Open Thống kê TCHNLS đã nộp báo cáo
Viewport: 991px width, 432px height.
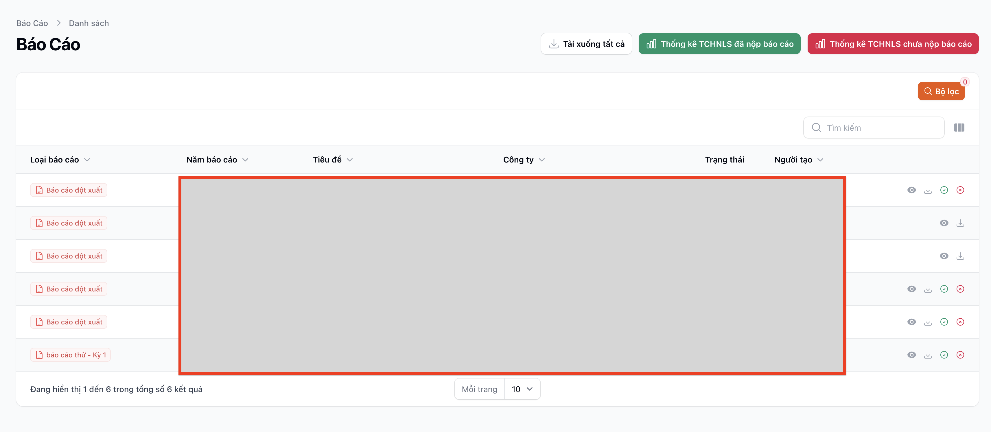[719, 44]
